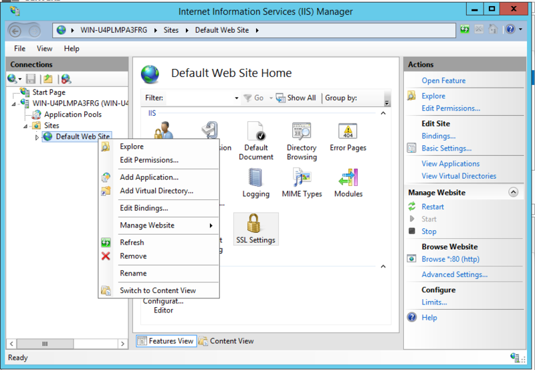Open the File menu

pyautogui.click(x=19, y=48)
